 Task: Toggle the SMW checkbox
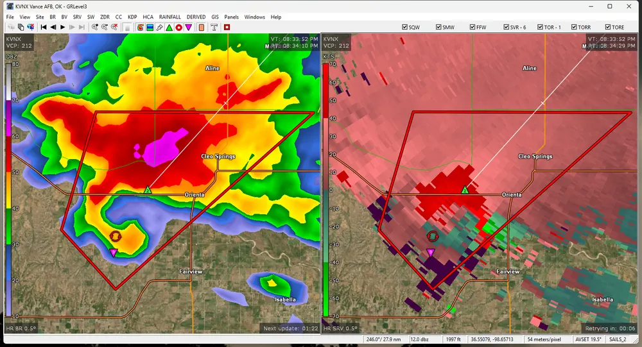(x=439, y=28)
